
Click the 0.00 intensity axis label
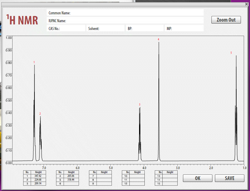pos(8,163)
